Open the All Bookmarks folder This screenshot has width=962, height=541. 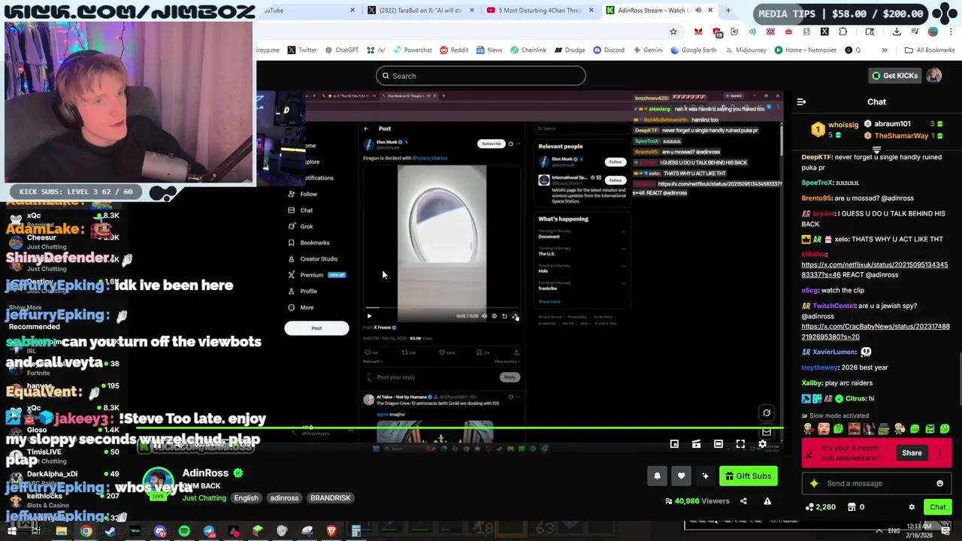tap(930, 50)
